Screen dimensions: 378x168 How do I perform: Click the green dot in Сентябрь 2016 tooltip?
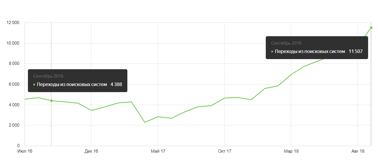[x=34, y=85]
